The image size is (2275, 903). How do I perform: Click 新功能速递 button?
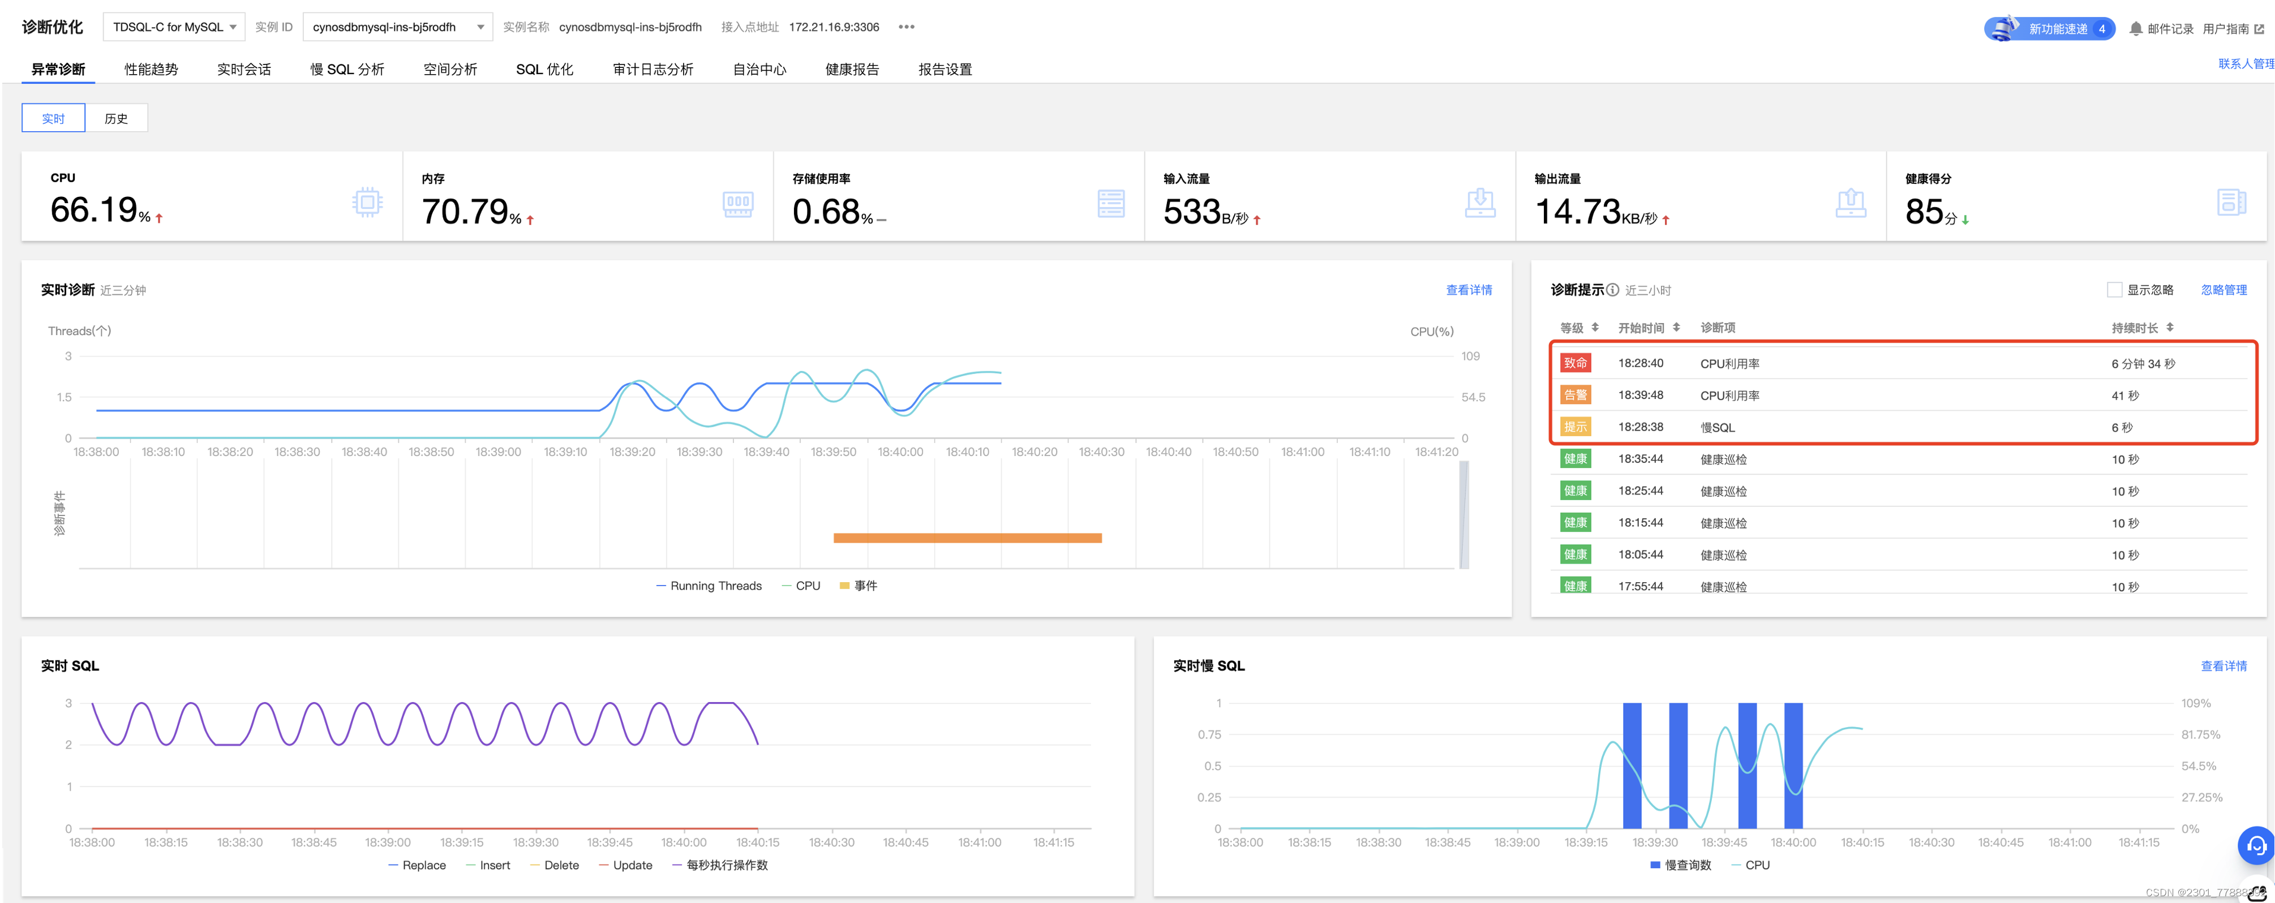tap(2049, 28)
